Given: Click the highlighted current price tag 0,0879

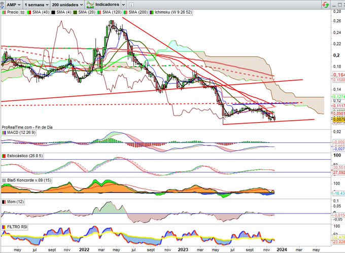Looking at the screenshot, I should coord(338,120).
